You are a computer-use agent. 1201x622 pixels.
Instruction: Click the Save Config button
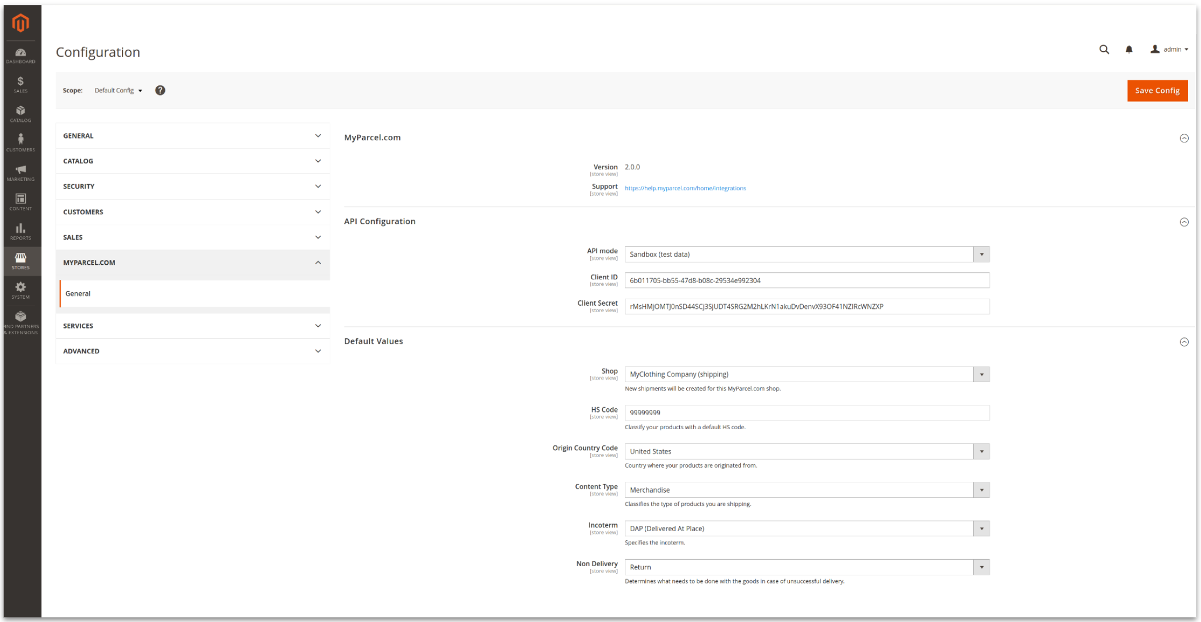coord(1158,90)
